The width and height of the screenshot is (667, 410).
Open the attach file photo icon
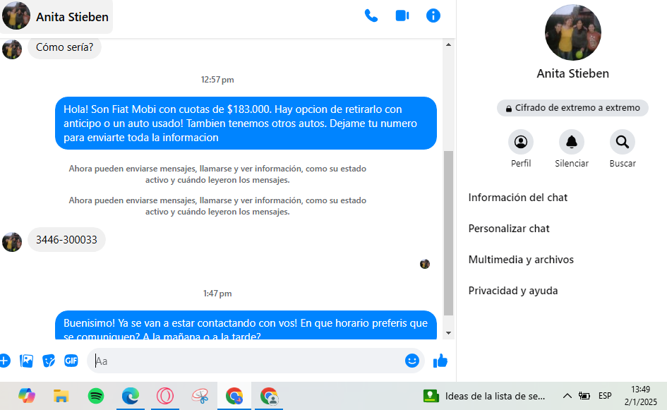27,361
